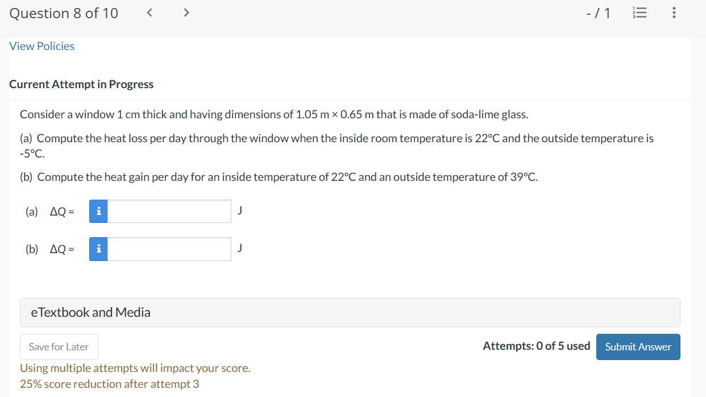Click the info icon for part (b)
The width and height of the screenshot is (706, 397).
pos(99,249)
